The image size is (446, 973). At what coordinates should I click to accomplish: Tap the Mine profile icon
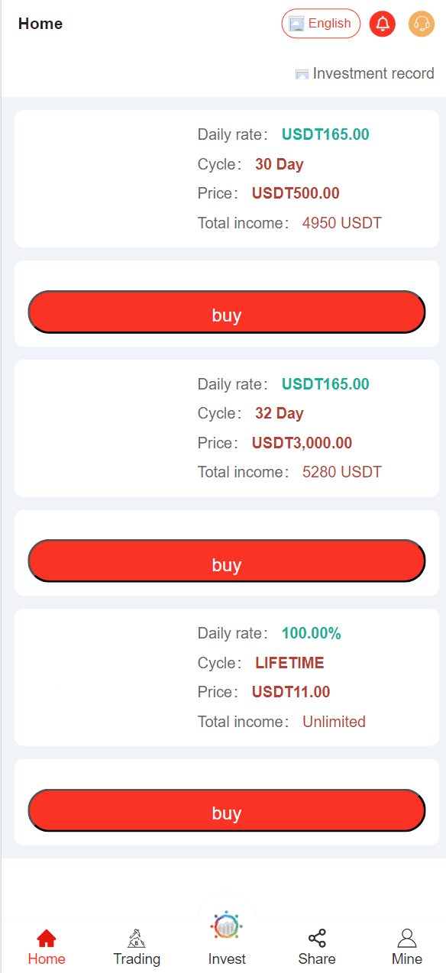click(407, 939)
